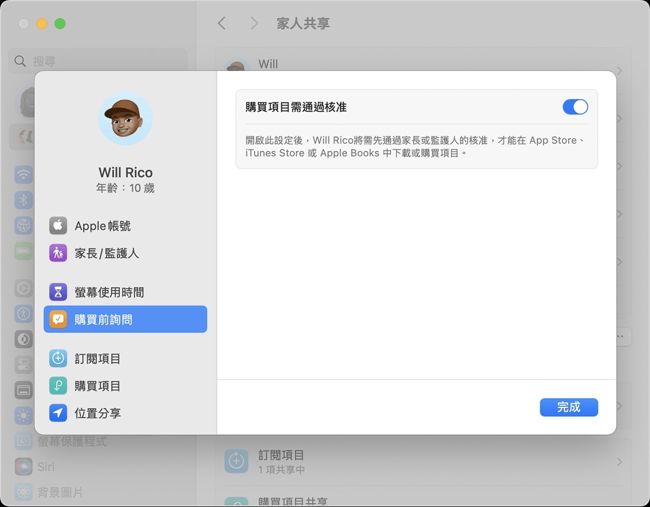
Task: Click the orange Ask to Buy icon
Action: 58,320
